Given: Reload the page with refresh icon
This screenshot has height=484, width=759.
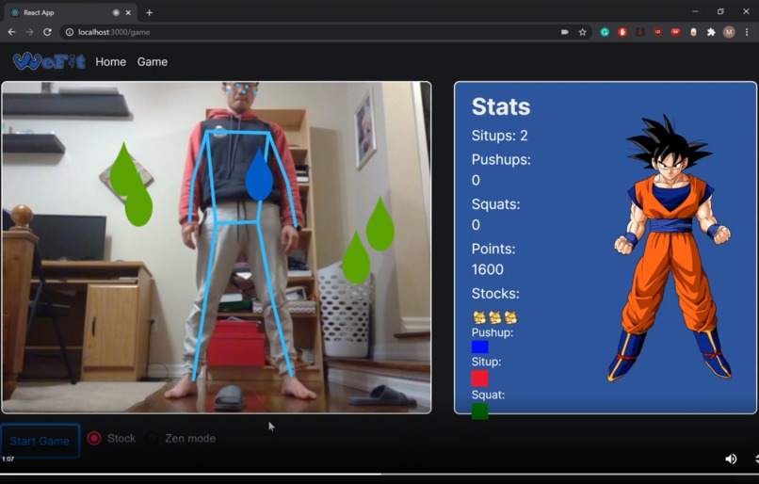Looking at the screenshot, I should [x=47, y=32].
